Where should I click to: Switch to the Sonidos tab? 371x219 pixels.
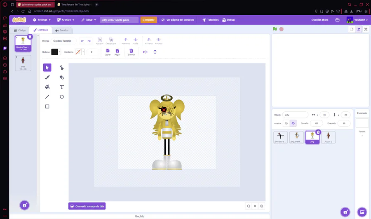62,30
